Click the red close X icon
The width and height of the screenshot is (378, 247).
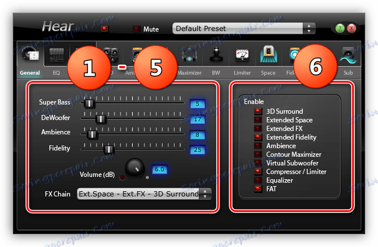pyautogui.click(x=352, y=29)
